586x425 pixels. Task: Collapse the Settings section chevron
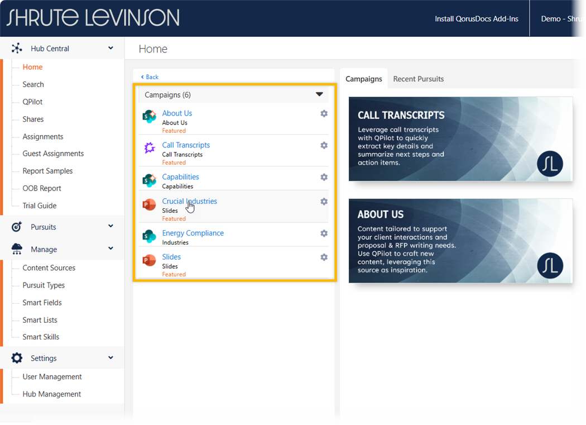pos(111,358)
